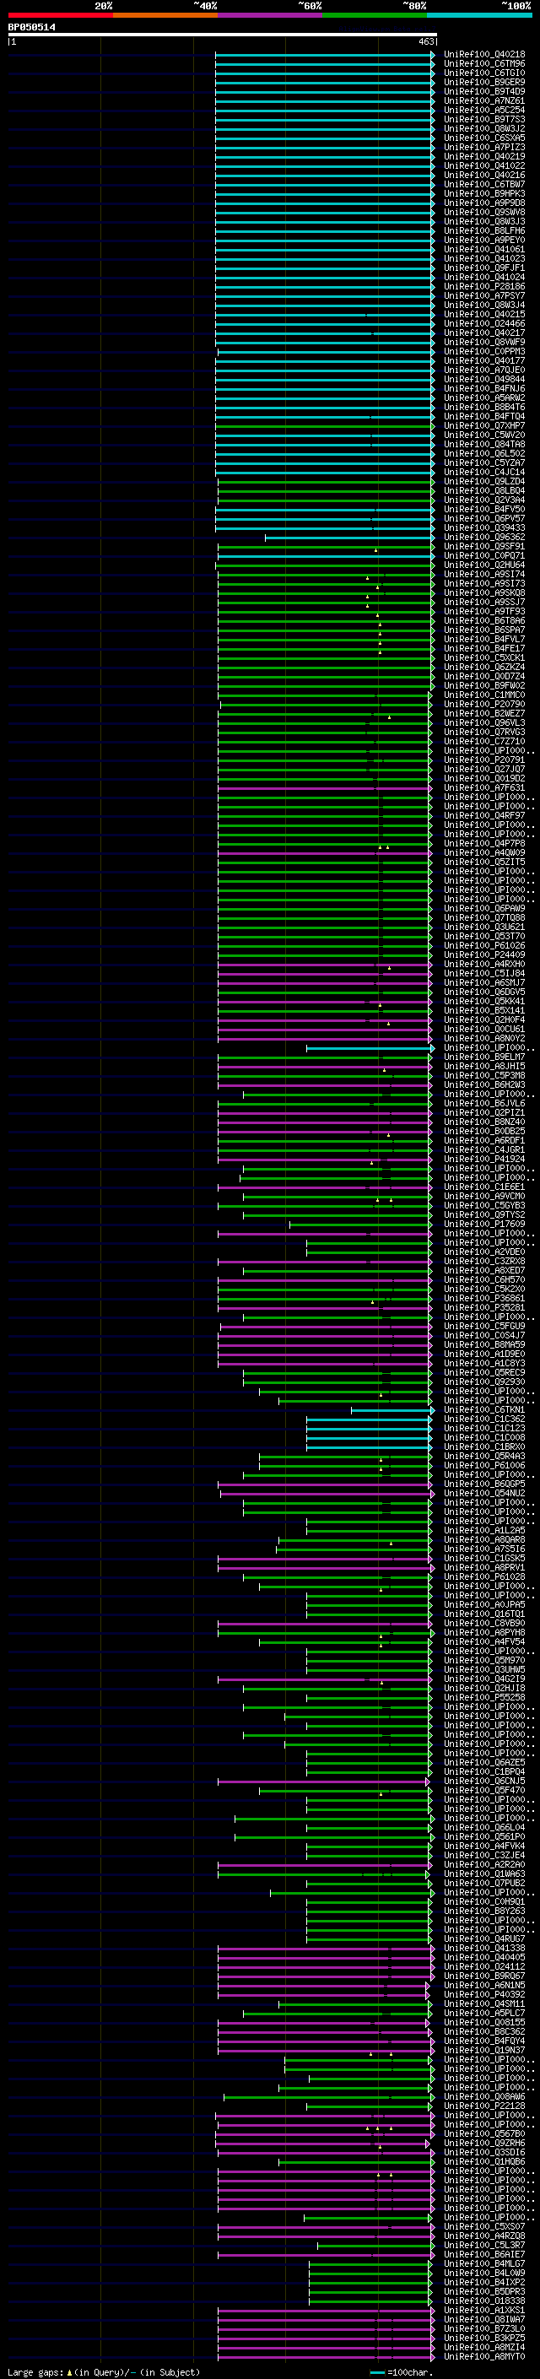Select hit UniRef100_P20790

484,704
